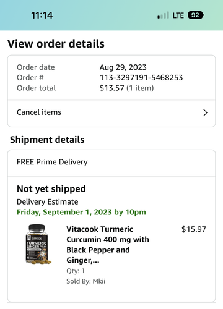
Task: Tap the cellular signal strength icon
Action: point(163,15)
